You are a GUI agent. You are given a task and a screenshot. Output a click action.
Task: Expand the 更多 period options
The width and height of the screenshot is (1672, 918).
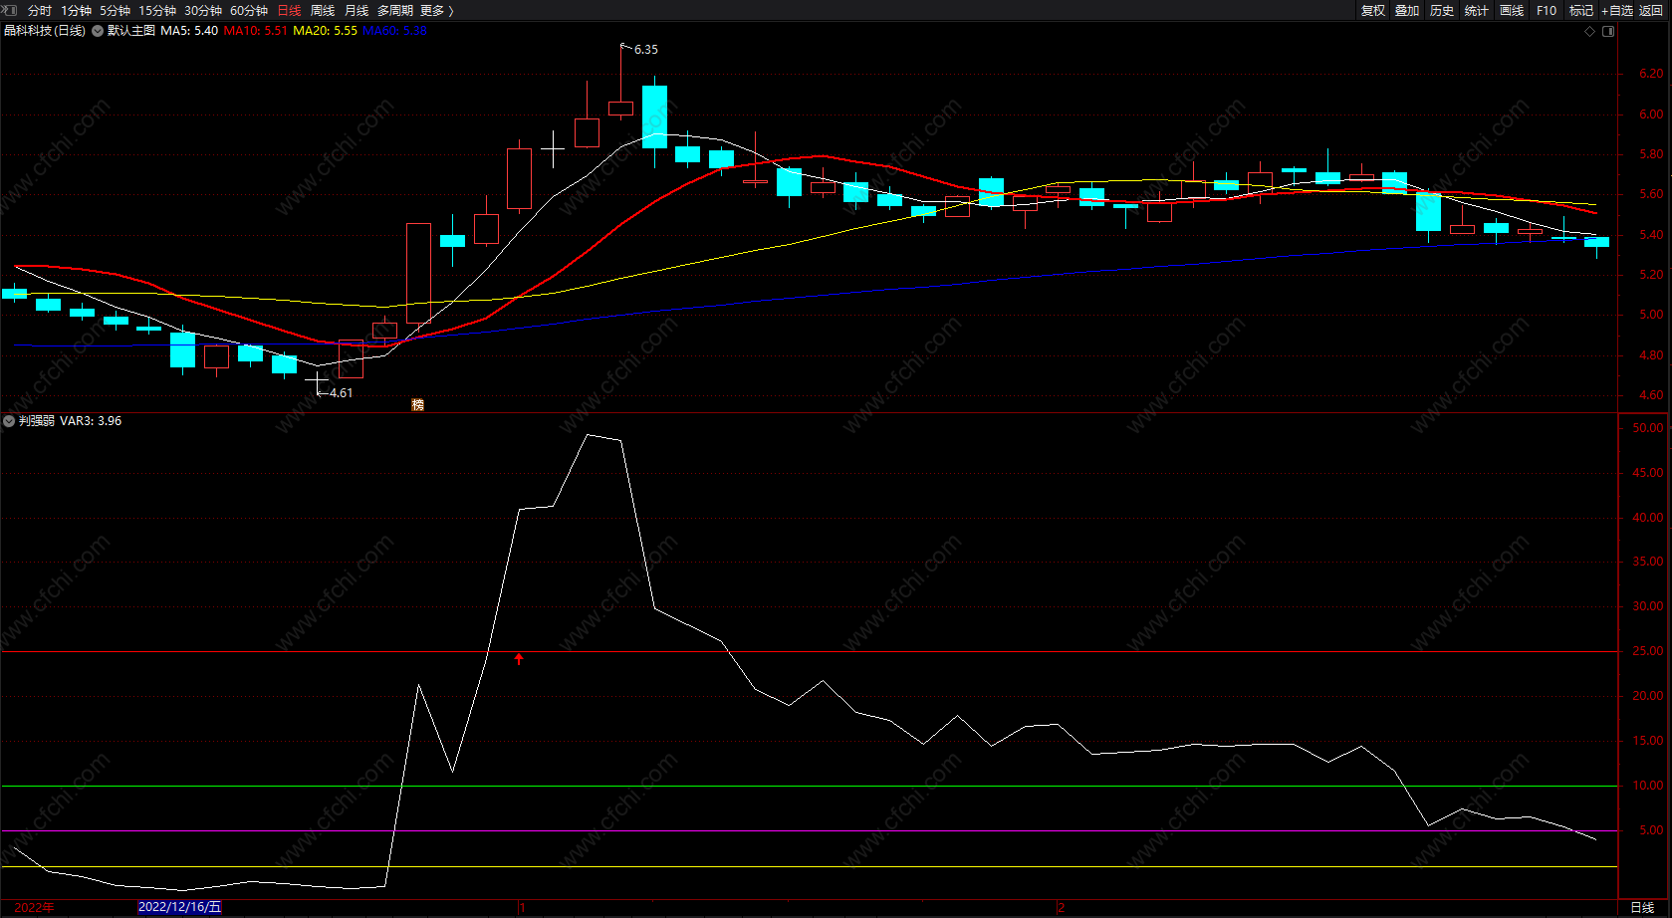[437, 11]
